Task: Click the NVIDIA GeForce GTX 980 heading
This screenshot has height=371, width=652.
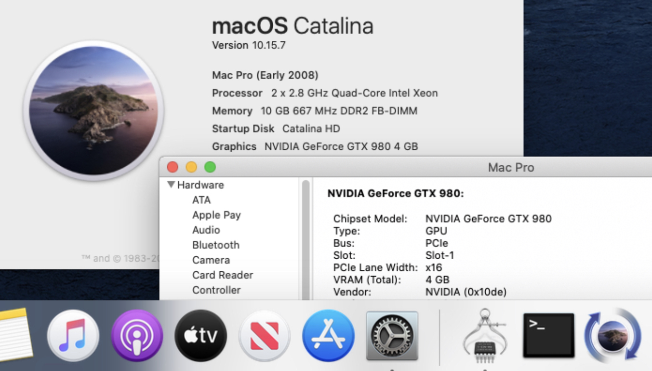Action: (x=396, y=194)
